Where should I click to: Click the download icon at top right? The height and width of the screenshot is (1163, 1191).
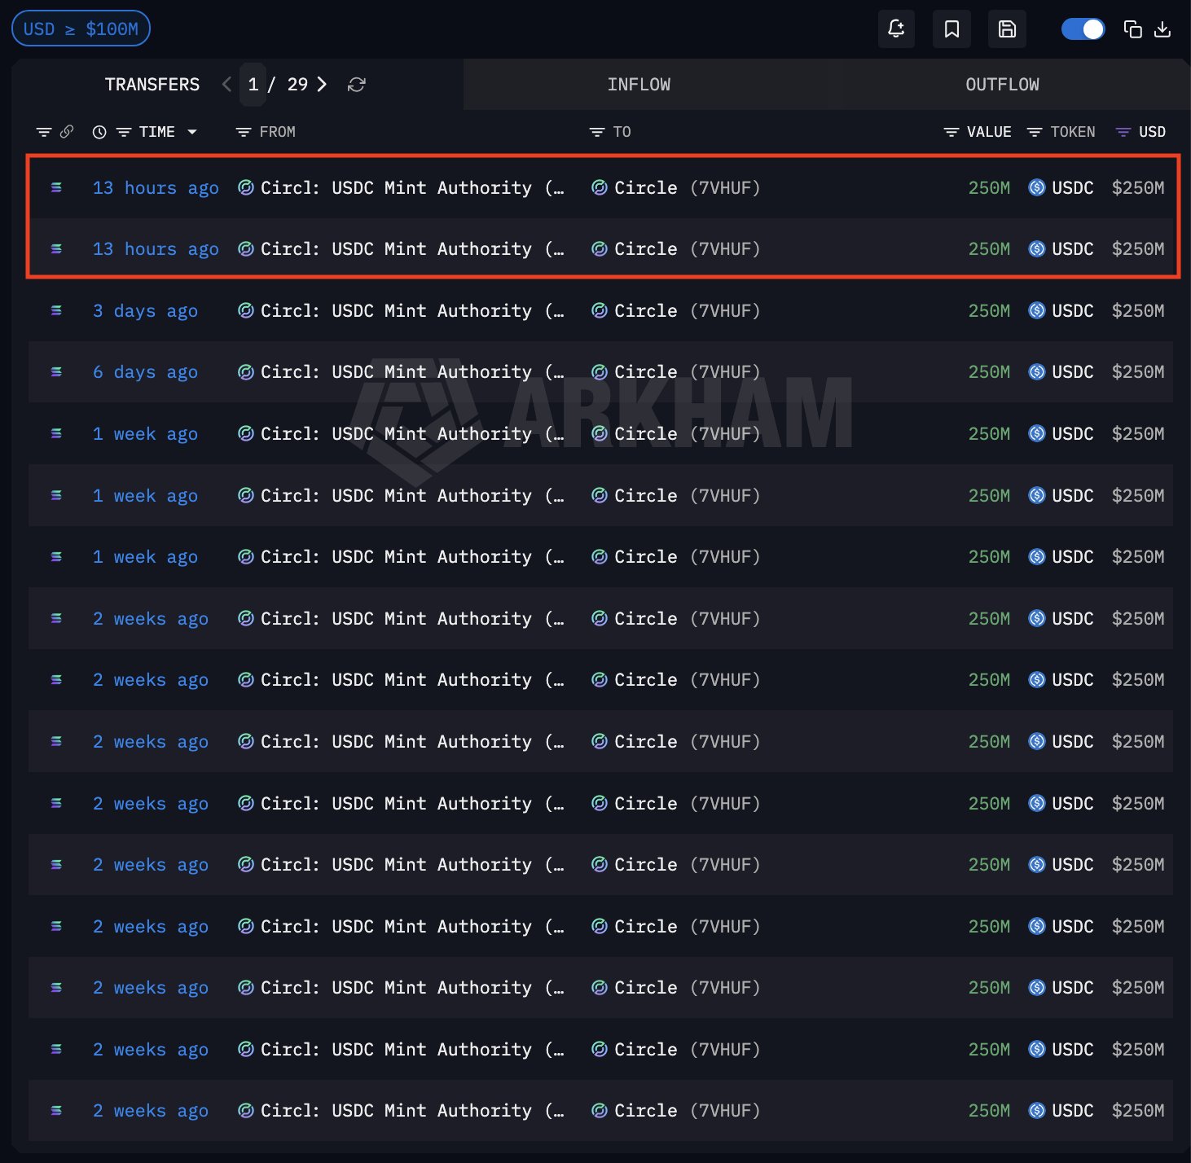1162,29
